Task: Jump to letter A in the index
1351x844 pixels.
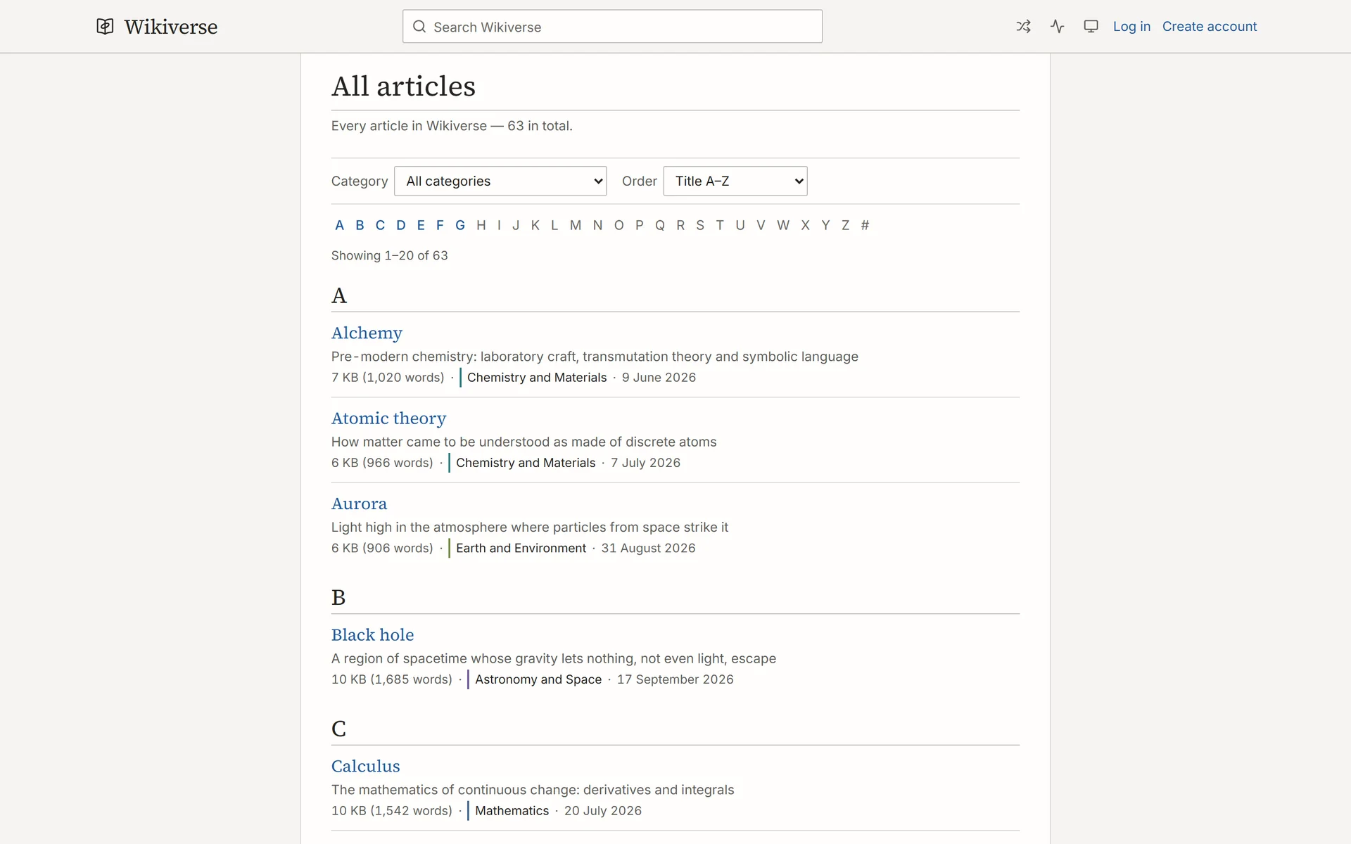Action: click(339, 225)
